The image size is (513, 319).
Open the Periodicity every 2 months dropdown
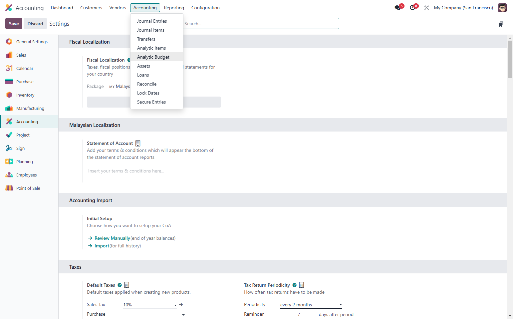point(311,305)
